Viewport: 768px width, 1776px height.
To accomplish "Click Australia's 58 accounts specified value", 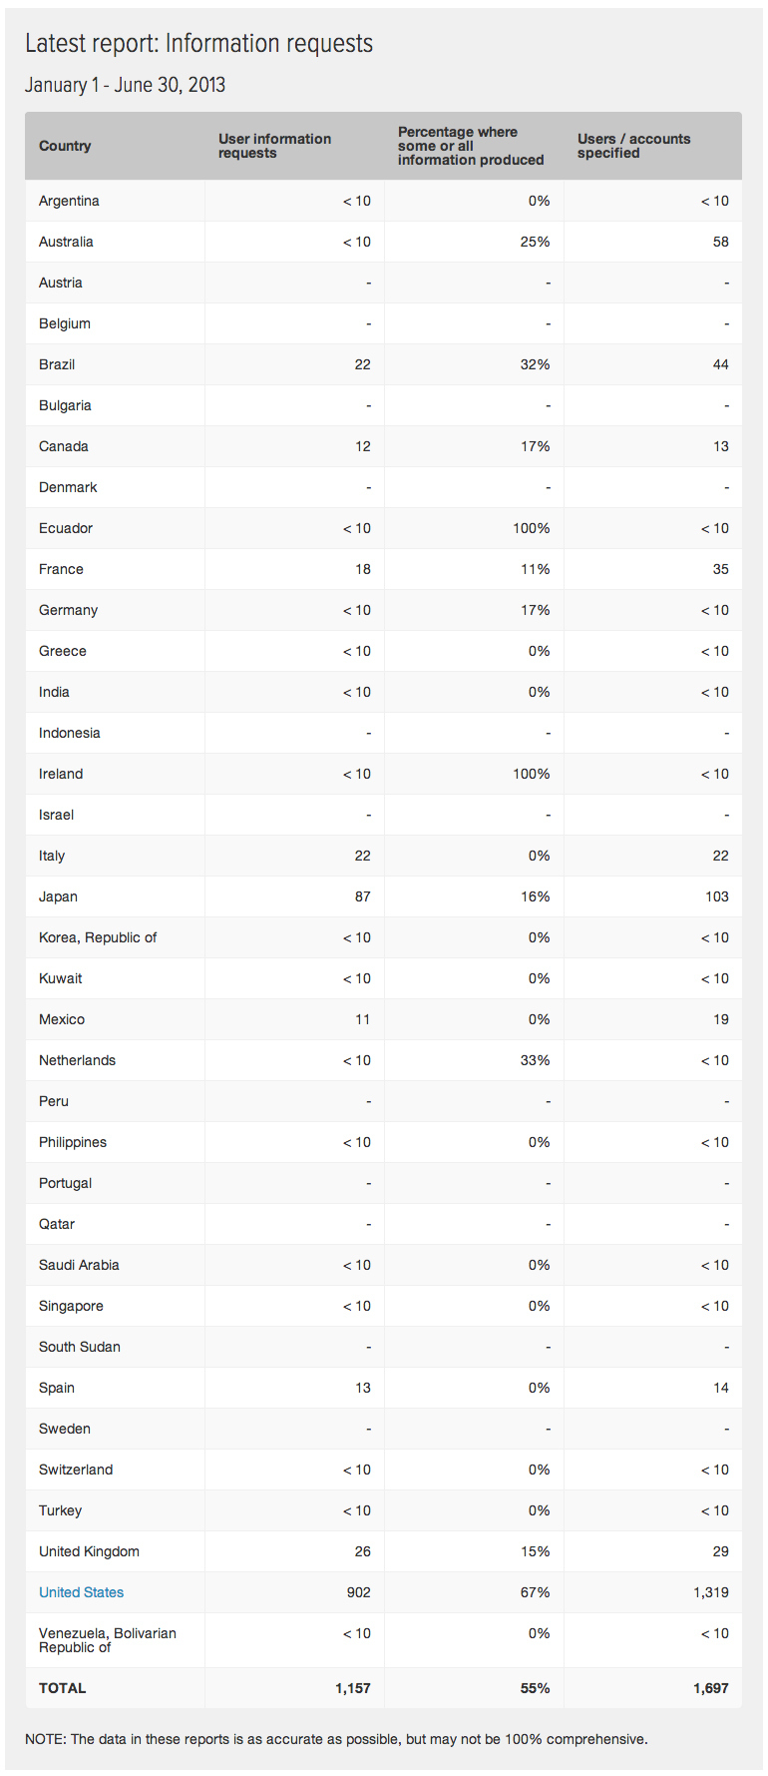I will 720,242.
